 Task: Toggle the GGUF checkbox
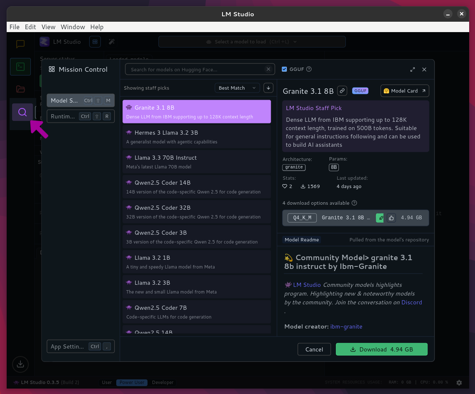point(284,69)
